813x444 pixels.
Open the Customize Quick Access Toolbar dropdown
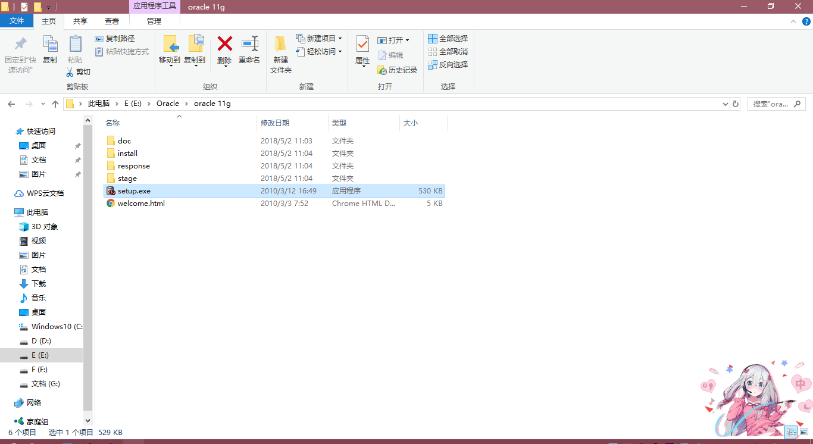(x=48, y=8)
